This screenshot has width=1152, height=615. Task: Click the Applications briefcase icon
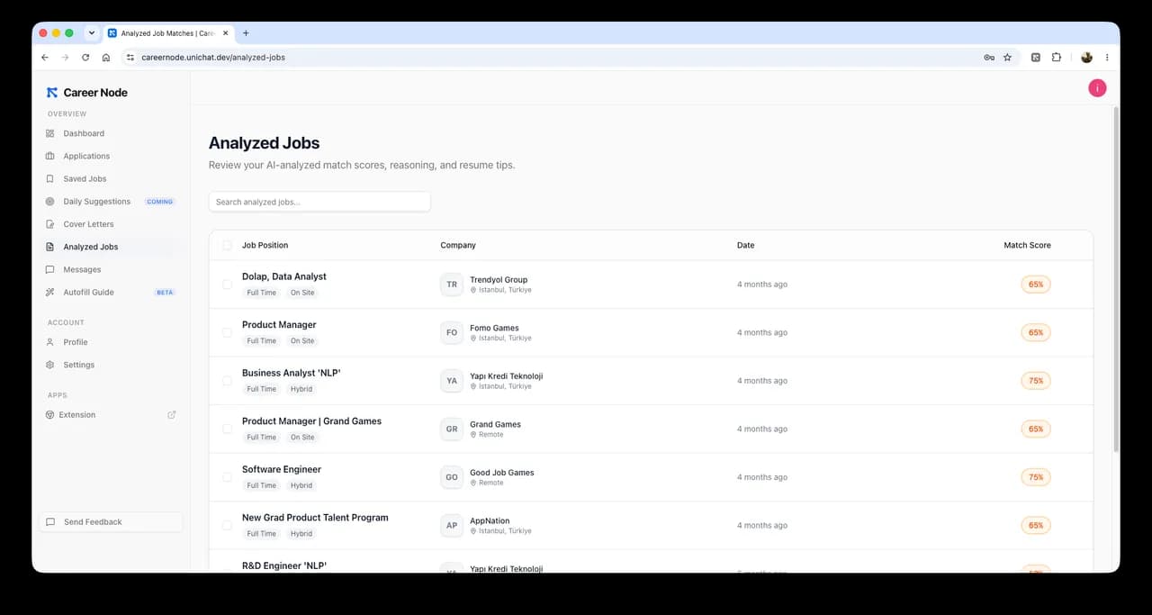50,156
